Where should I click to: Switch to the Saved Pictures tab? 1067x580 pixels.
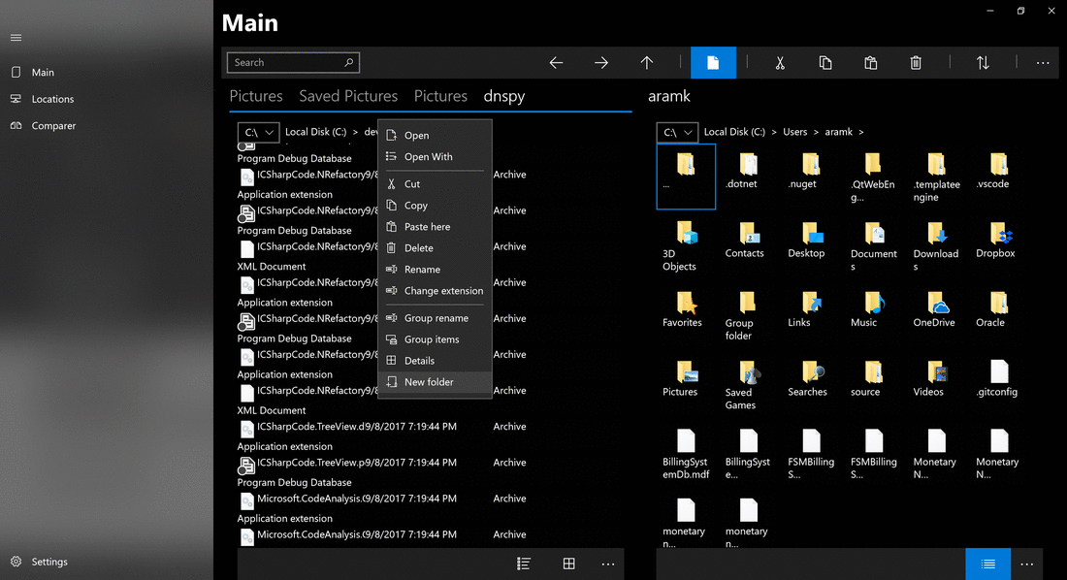[348, 96]
